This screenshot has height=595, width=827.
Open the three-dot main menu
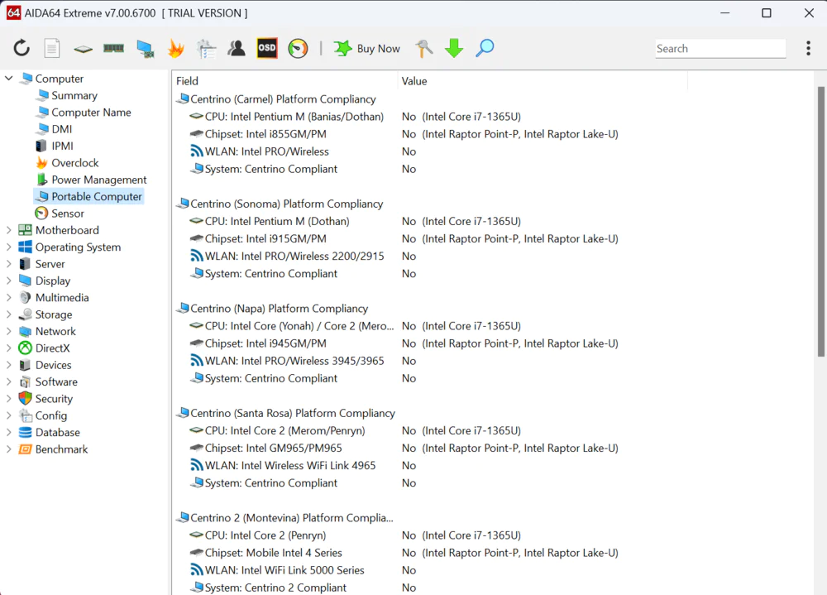coord(808,49)
